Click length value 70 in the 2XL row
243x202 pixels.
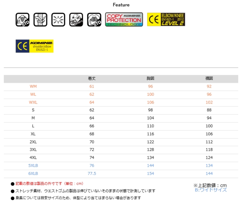92,142
